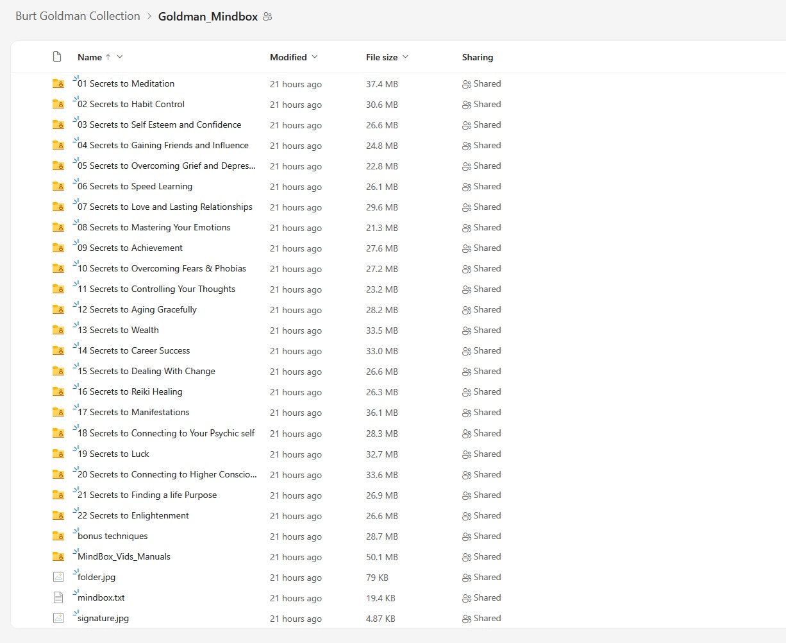Open the Name column dropdown chevron

(120, 57)
